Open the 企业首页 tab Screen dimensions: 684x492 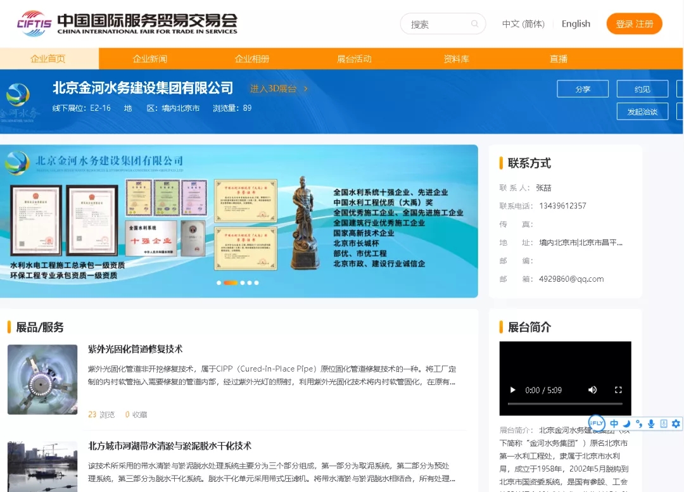point(48,59)
